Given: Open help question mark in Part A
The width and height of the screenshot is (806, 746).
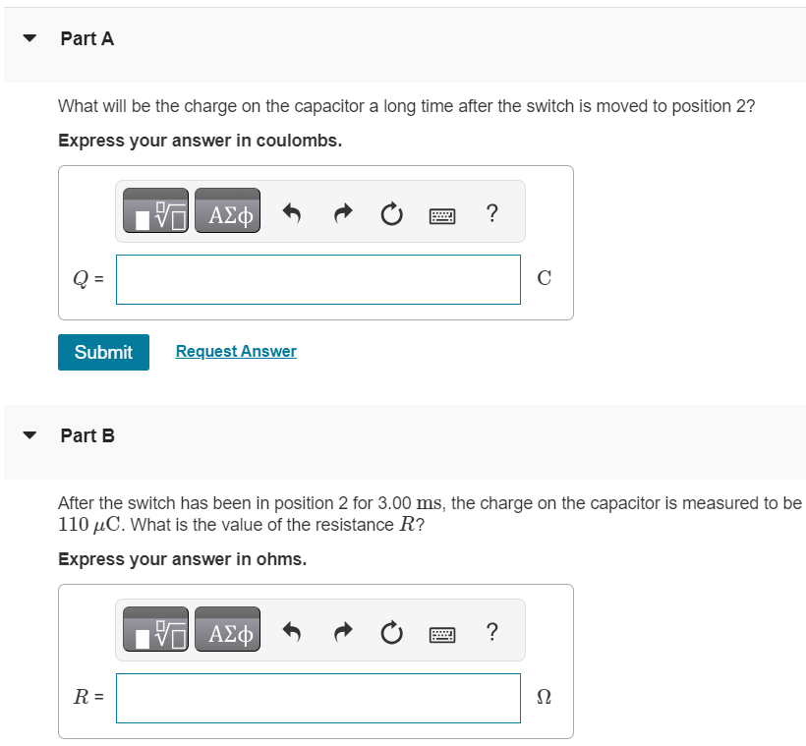Looking at the screenshot, I should (491, 213).
